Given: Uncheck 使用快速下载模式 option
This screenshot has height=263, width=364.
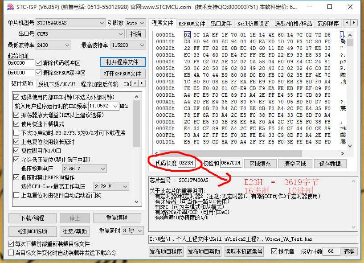Looking at the screenshot, I should tap(16, 124).
